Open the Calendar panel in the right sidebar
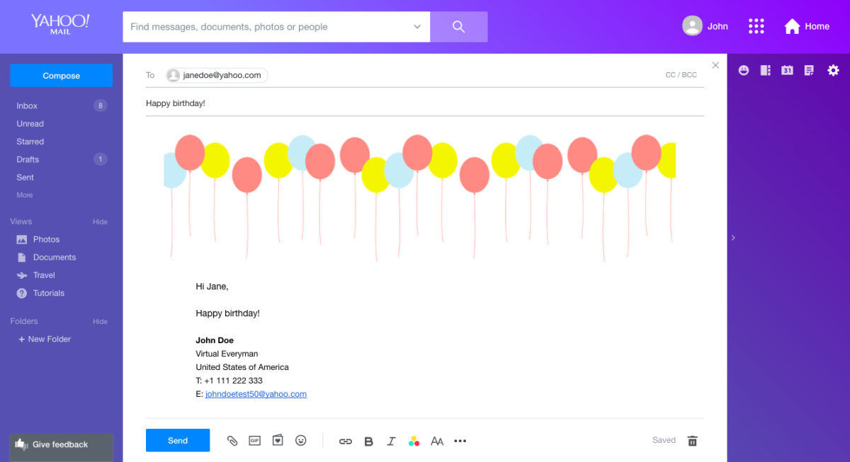Screen dimensions: 850x462 coord(787,70)
